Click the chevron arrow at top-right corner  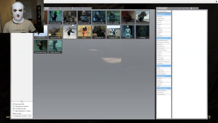click(217, 1)
